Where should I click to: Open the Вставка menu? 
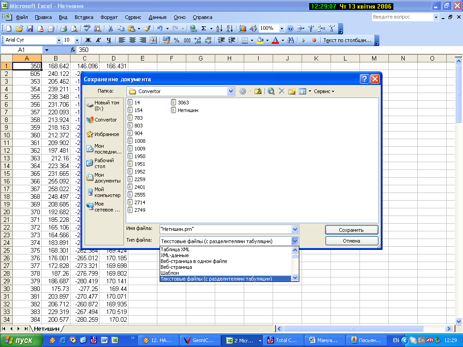[x=84, y=18]
